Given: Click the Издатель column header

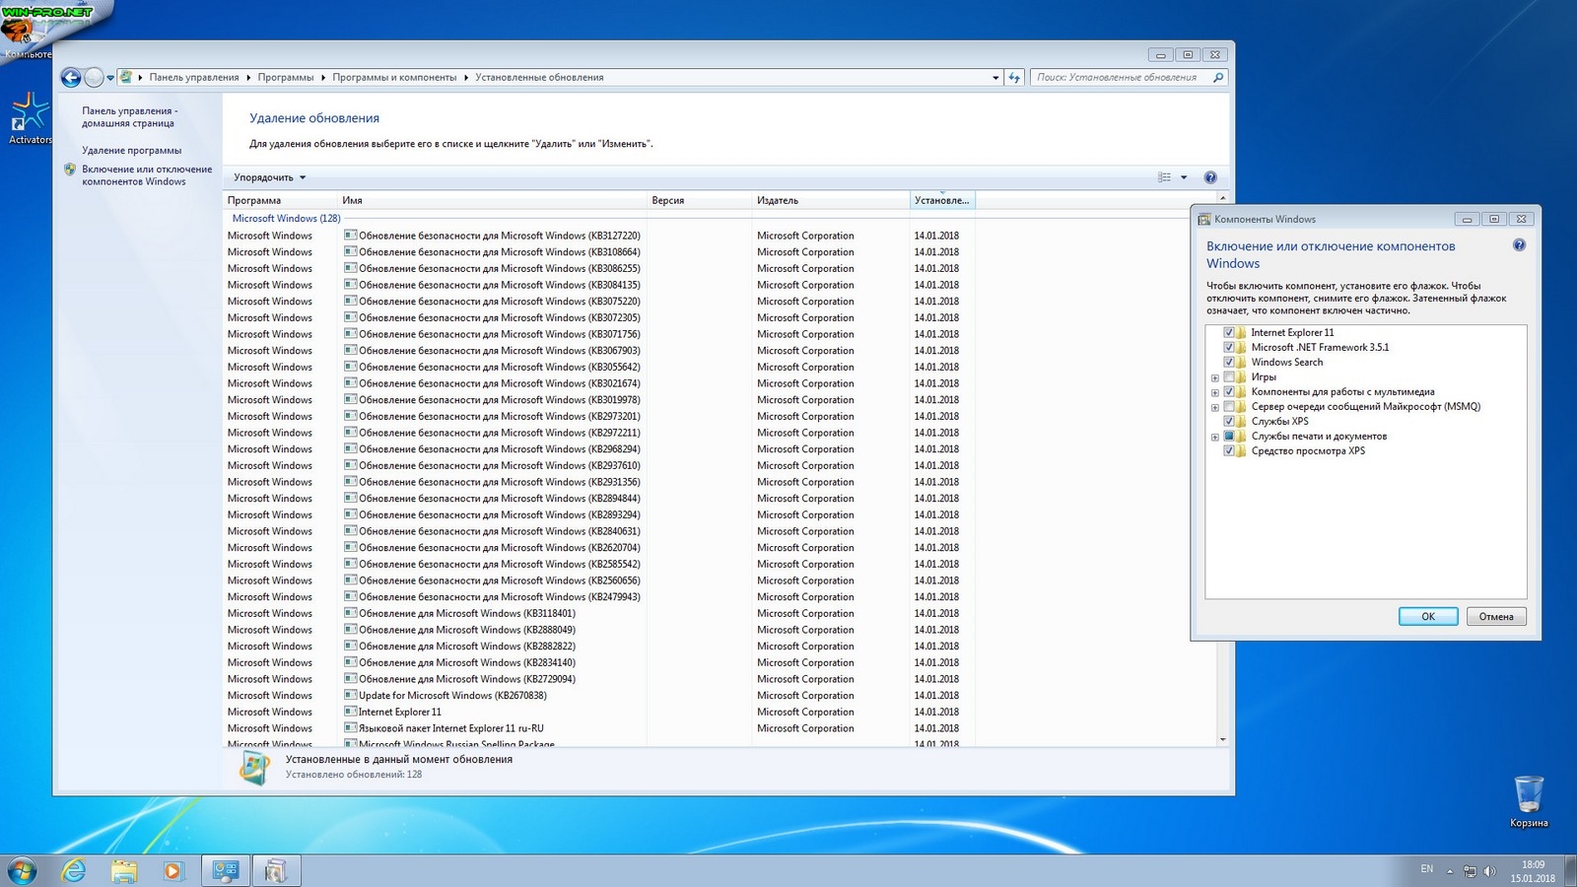Looking at the screenshot, I should 778,200.
